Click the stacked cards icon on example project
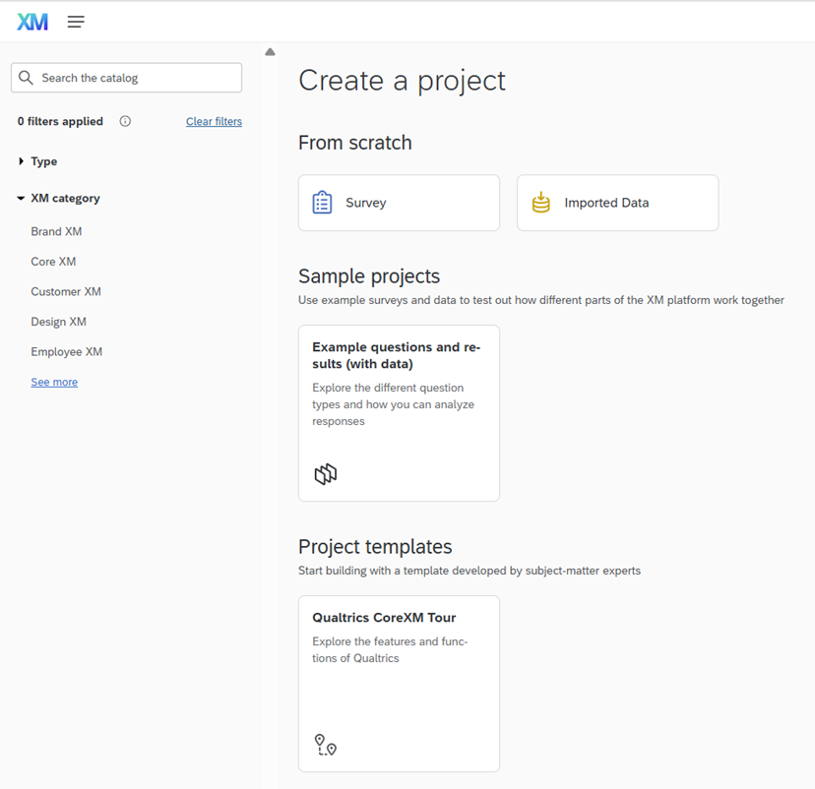This screenshot has width=815, height=789. point(325,474)
